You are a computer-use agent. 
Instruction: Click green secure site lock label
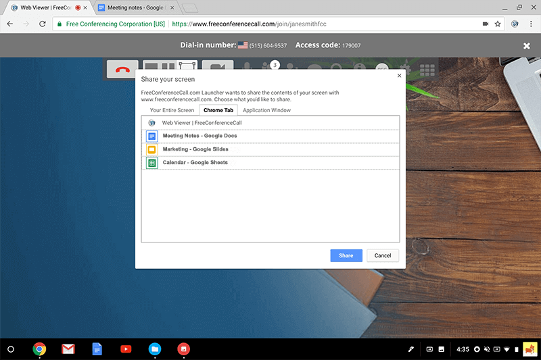111,24
